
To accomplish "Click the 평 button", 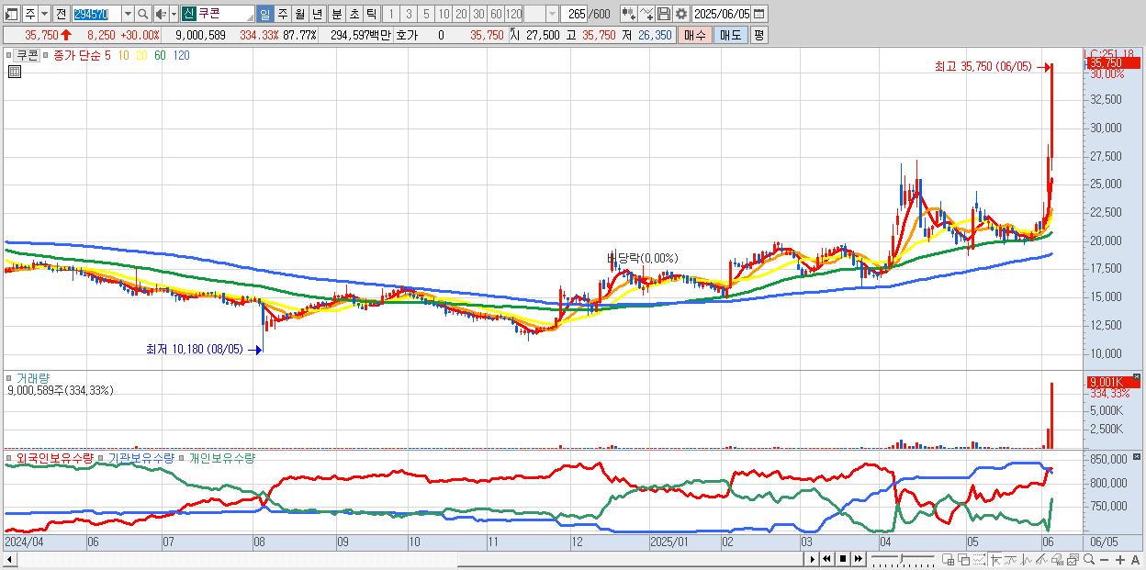I will tap(758, 35).
